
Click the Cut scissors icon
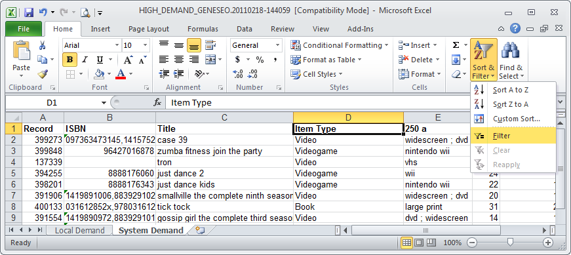click(42, 45)
